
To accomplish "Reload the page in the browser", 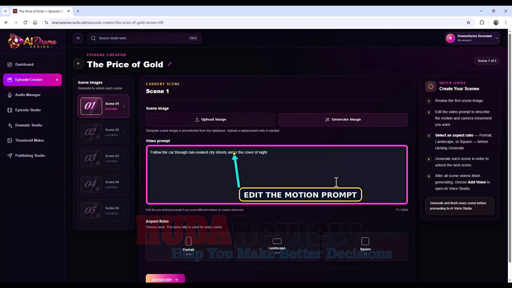I will click(25, 22).
